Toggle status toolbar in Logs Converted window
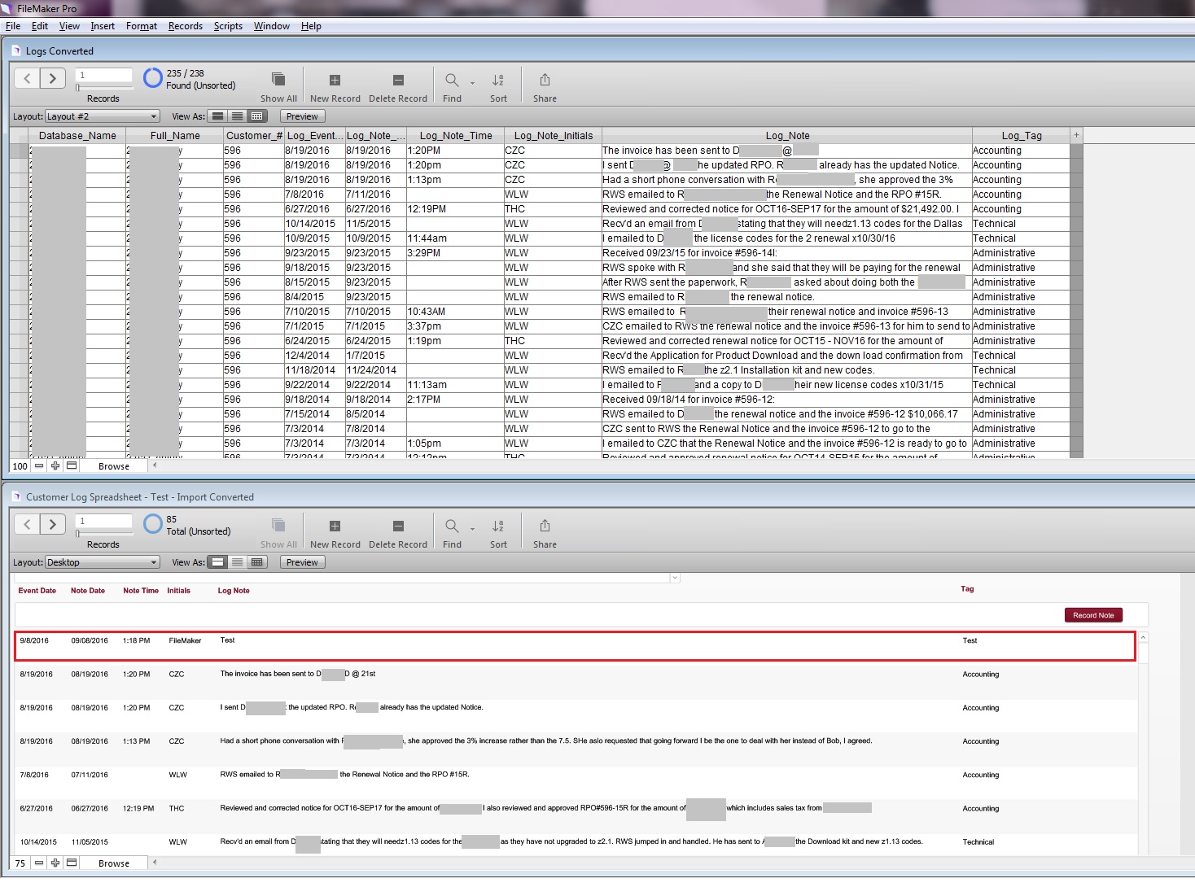The width and height of the screenshot is (1195, 887). tap(72, 466)
